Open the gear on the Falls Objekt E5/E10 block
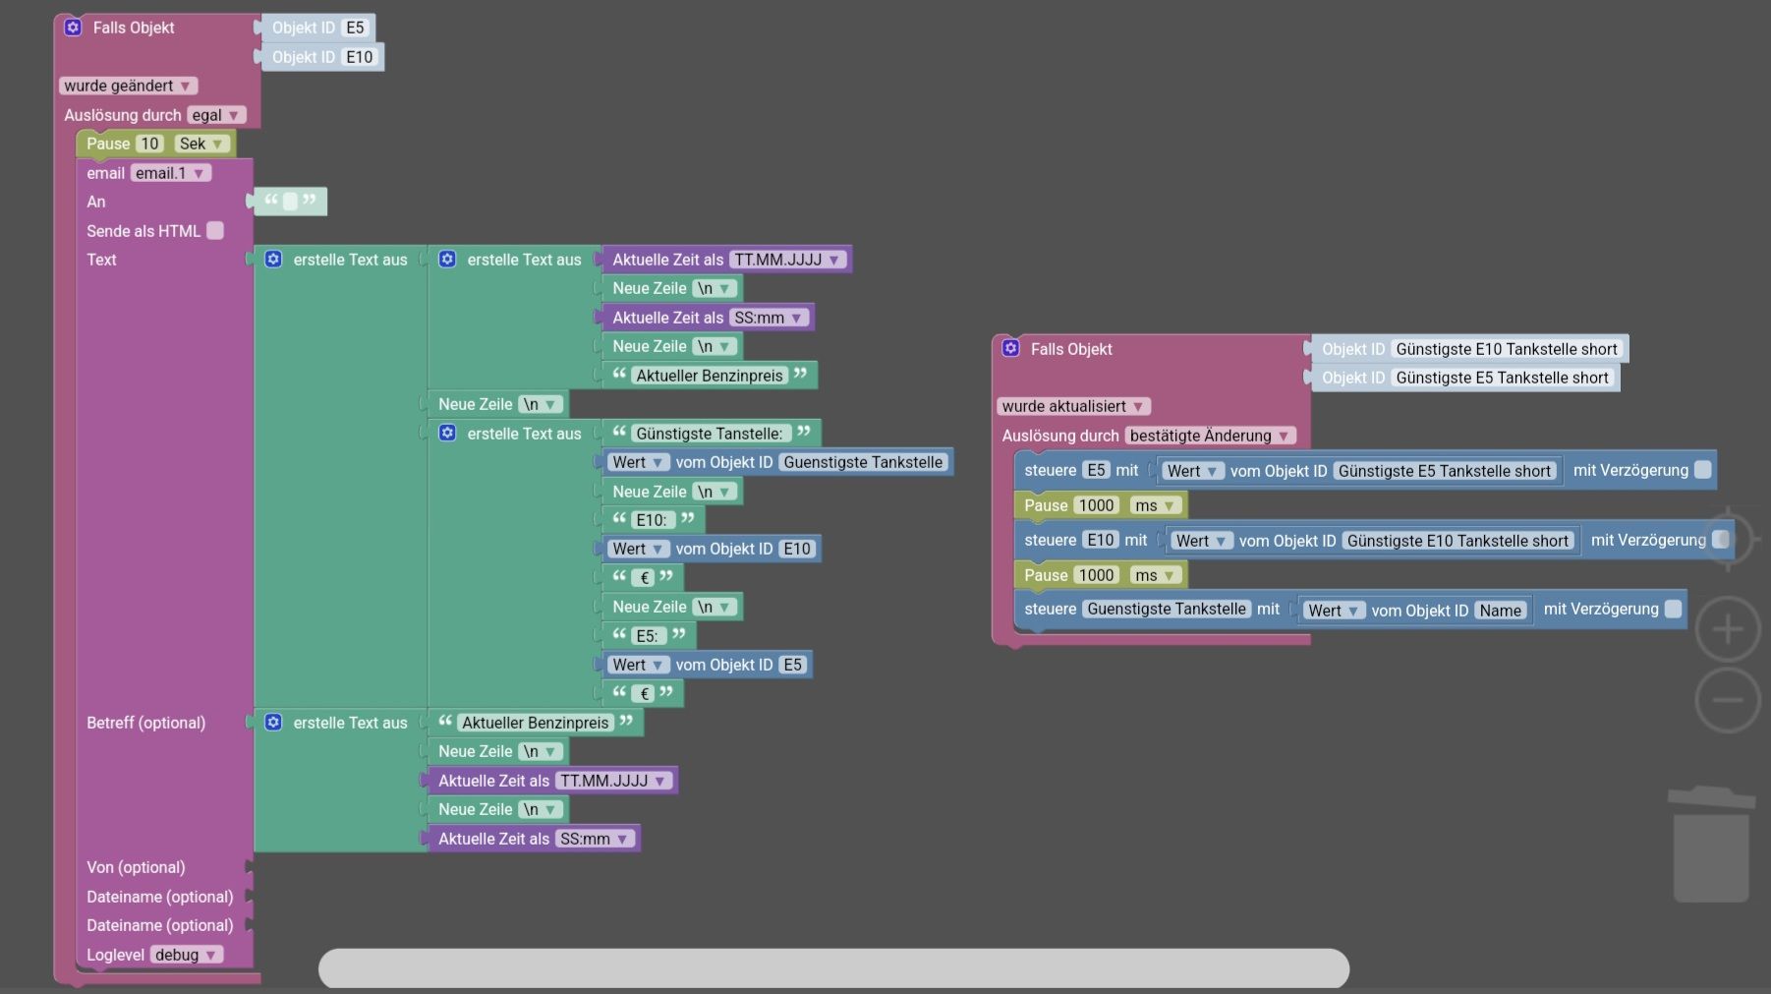The height and width of the screenshot is (994, 1771). pos(73,28)
